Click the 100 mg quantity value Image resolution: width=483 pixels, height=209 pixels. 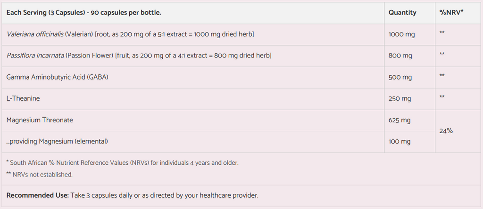point(400,141)
